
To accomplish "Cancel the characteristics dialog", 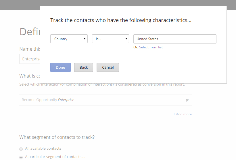I will (108, 67).
